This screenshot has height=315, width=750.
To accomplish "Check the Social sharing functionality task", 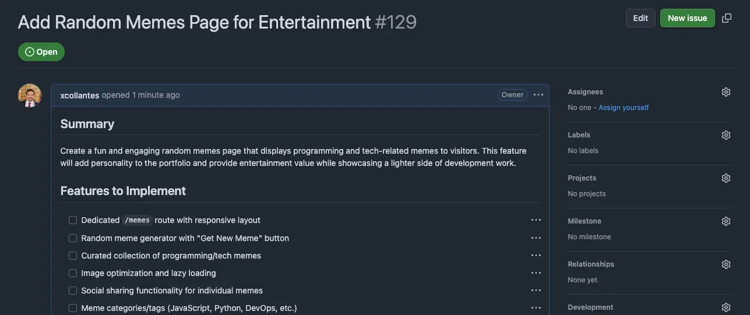I will [x=73, y=291].
